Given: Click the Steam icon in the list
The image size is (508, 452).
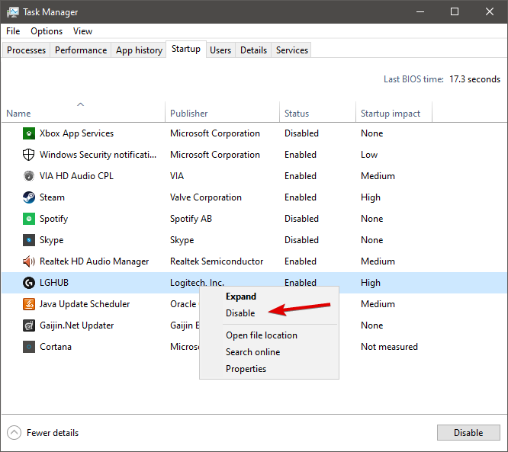Looking at the screenshot, I should (x=28, y=197).
